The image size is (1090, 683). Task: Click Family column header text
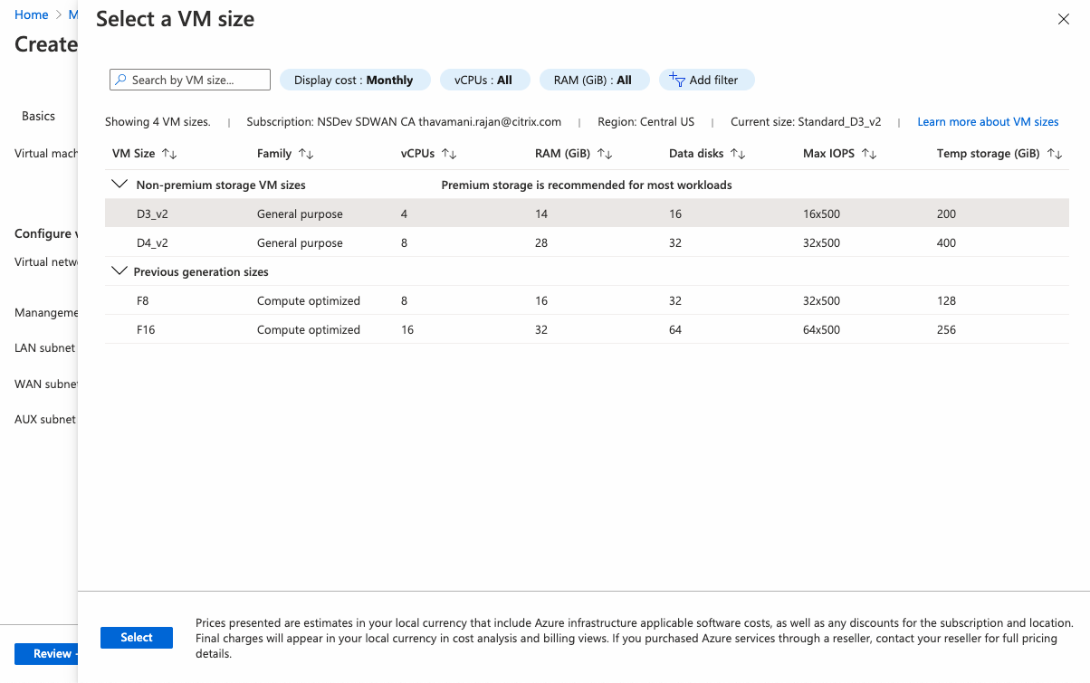click(274, 154)
